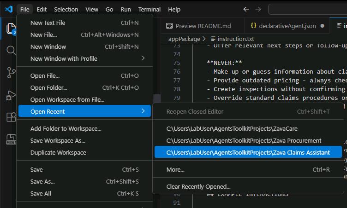347x208 pixels.
Task: Choose New Window entry
Action: click(x=84, y=46)
